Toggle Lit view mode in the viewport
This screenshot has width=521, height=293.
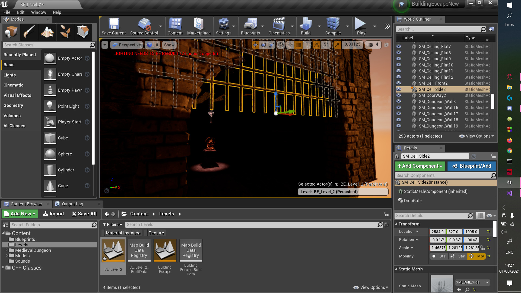153,45
